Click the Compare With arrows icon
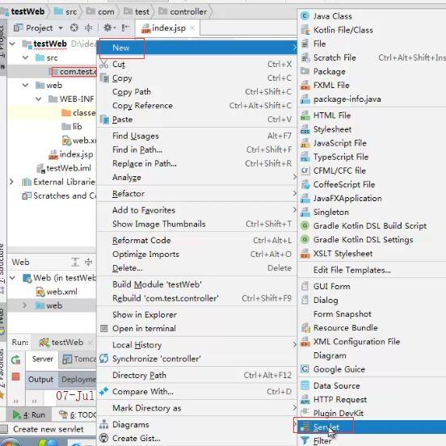The image size is (446, 446). pos(103,391)
